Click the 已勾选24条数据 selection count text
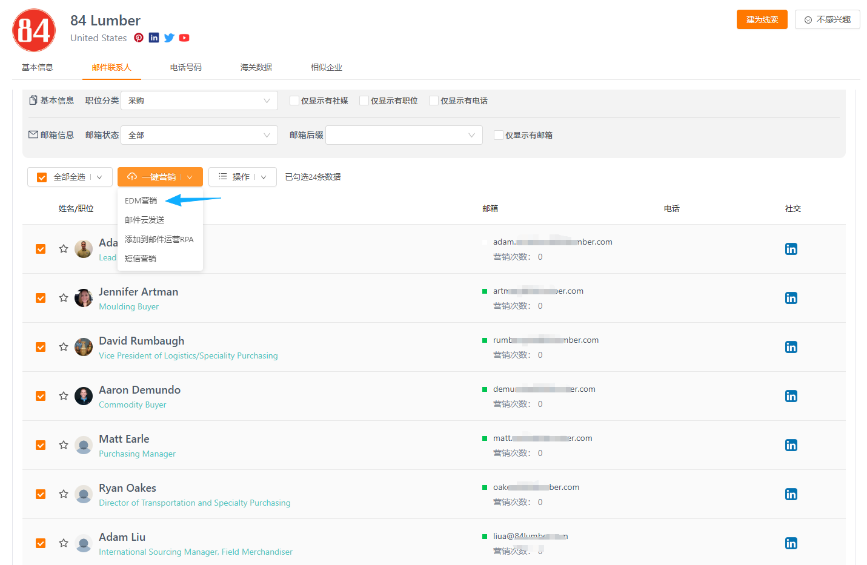Screen dimensions: 867x565 pos(313,177)
